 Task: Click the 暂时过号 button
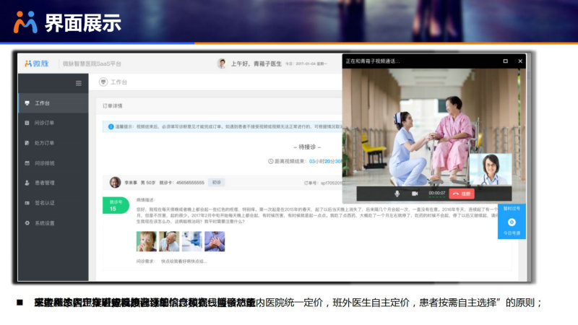coord(512,209)
